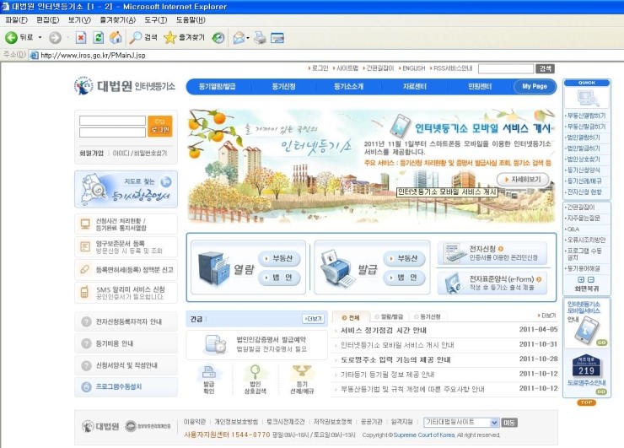
Task: Print the page with printer icon
Action: [261, 38]
